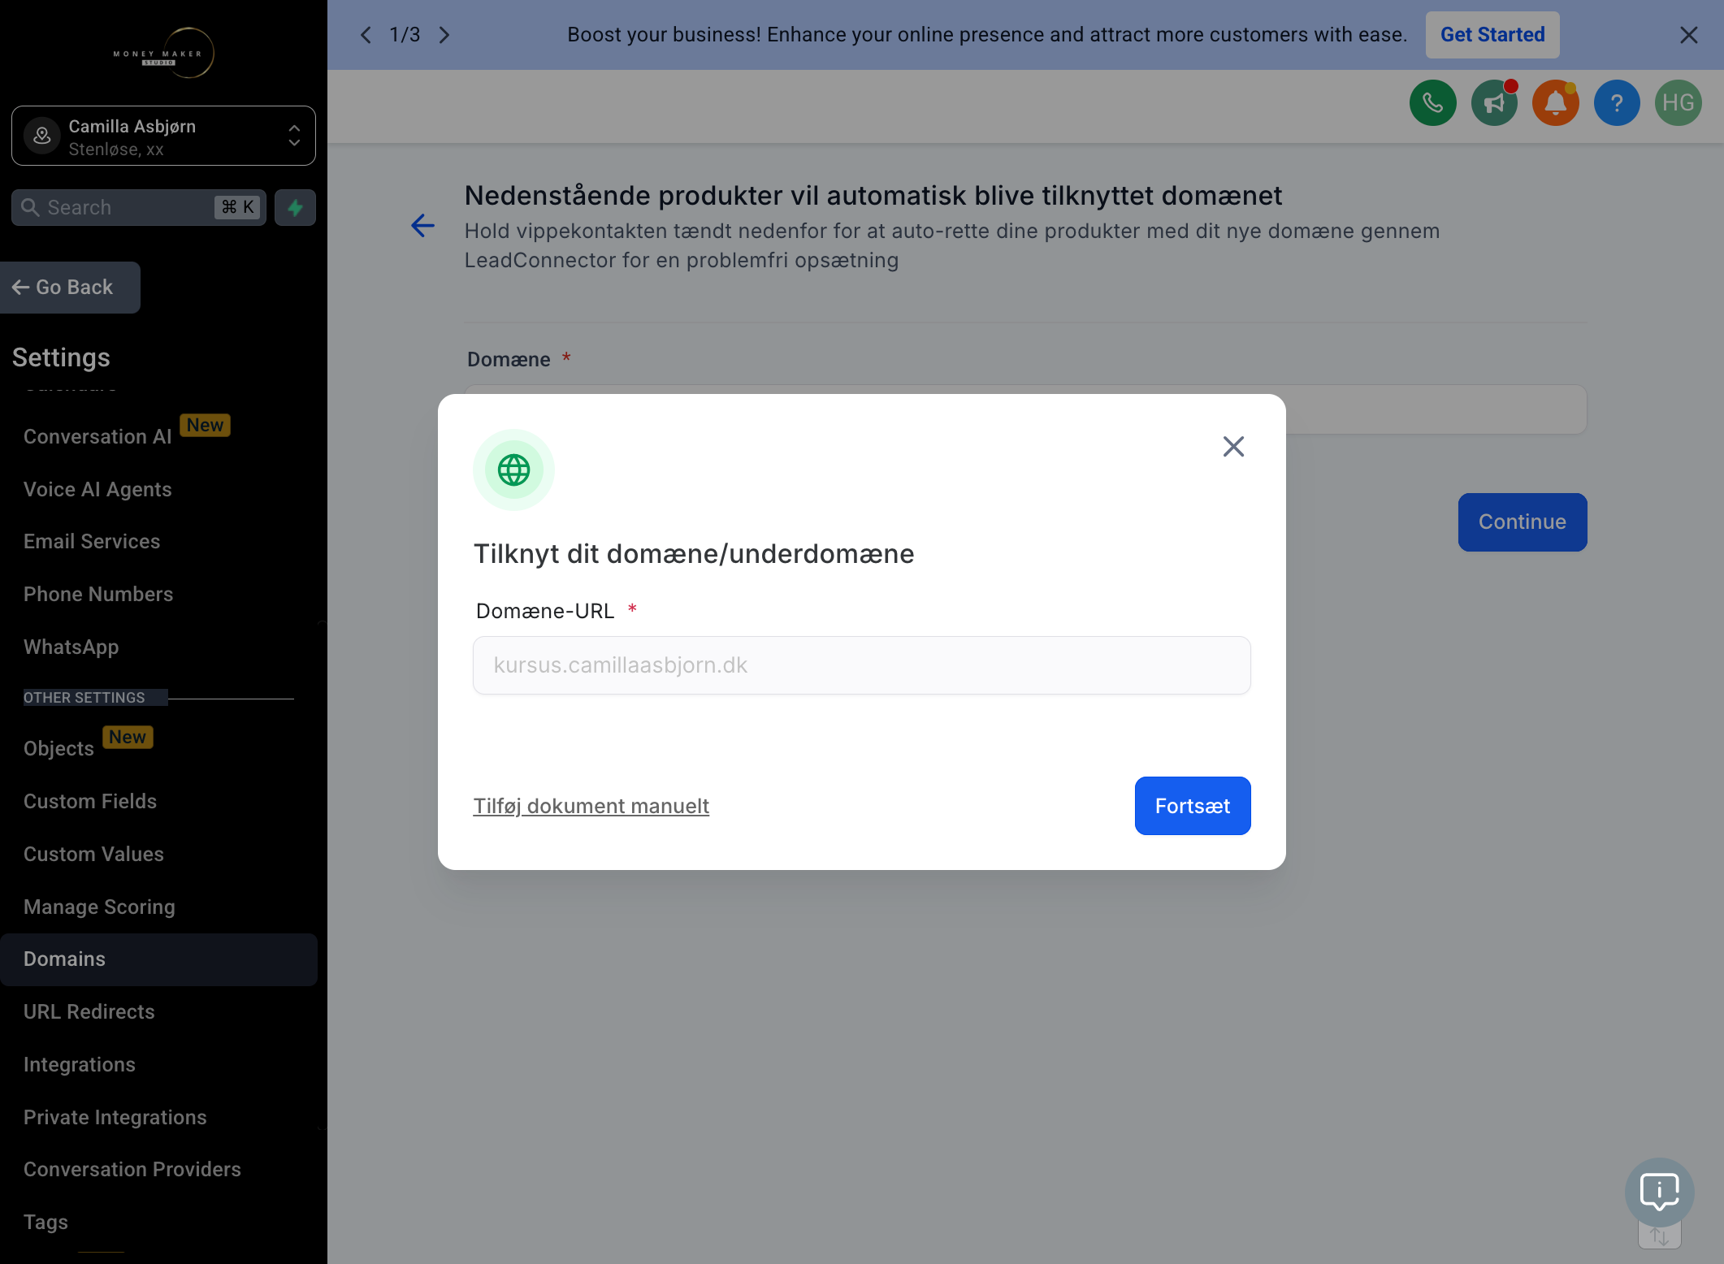Open the megaphone announcements icon

1494,103
